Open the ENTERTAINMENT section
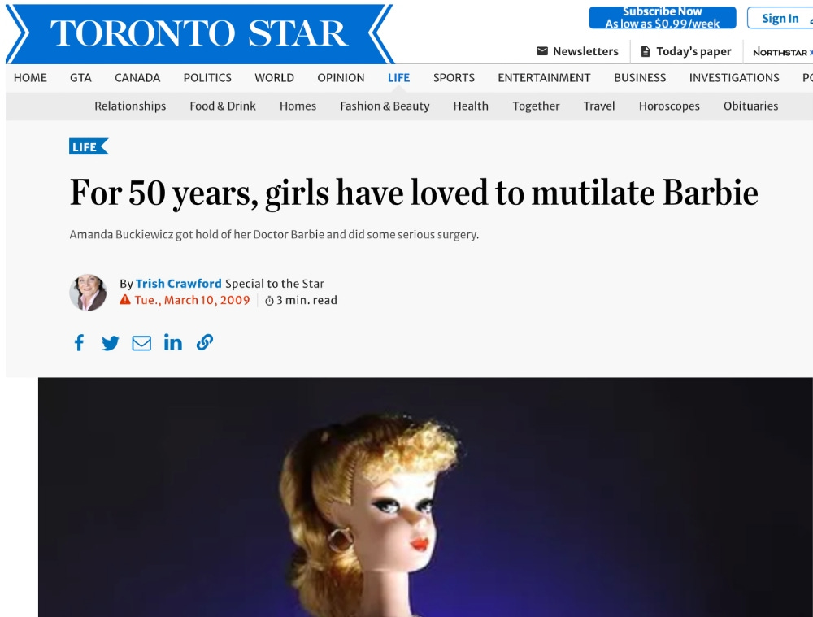 (x=544, y=78)
